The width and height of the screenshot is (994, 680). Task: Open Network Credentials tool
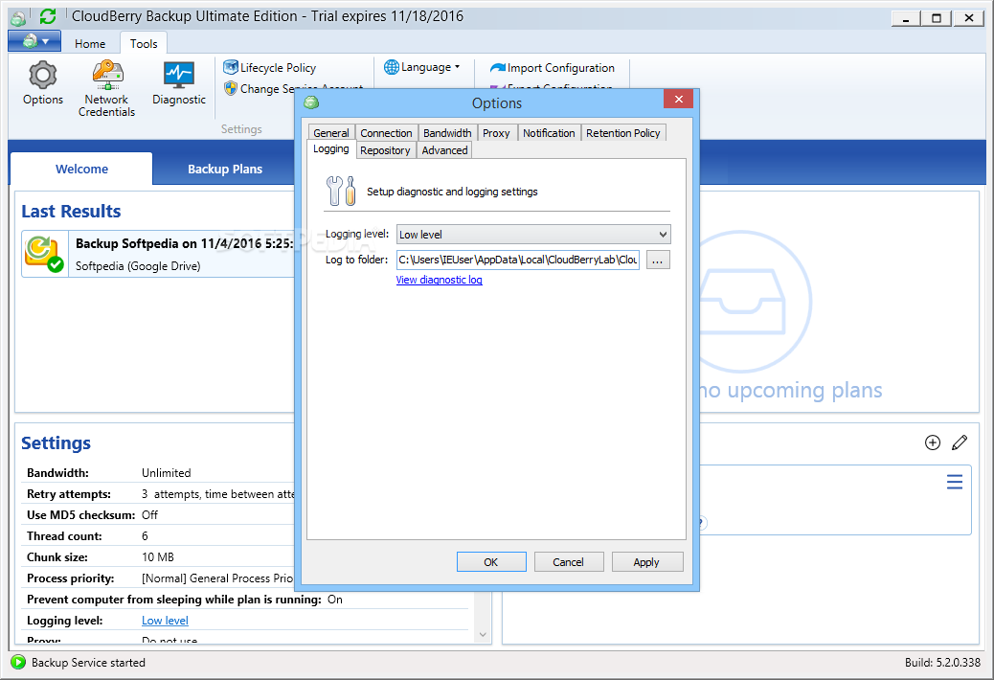106,89
